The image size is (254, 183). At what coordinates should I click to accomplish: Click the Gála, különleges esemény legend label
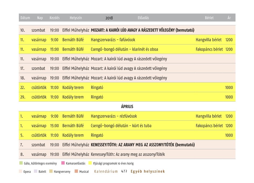(40, 163)
